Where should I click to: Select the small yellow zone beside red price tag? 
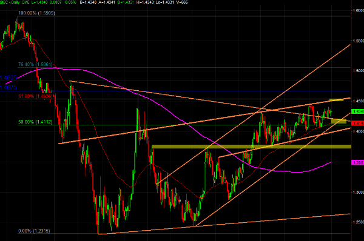click(x=339, y=121)
